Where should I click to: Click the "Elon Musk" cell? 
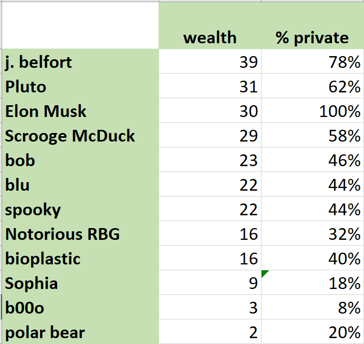click(80, 111)
